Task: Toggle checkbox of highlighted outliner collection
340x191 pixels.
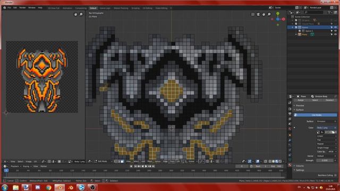Action: 296,28
